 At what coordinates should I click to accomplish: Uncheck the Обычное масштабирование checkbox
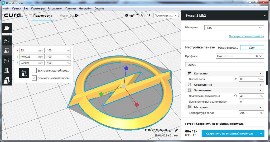[x=34, y=78]
